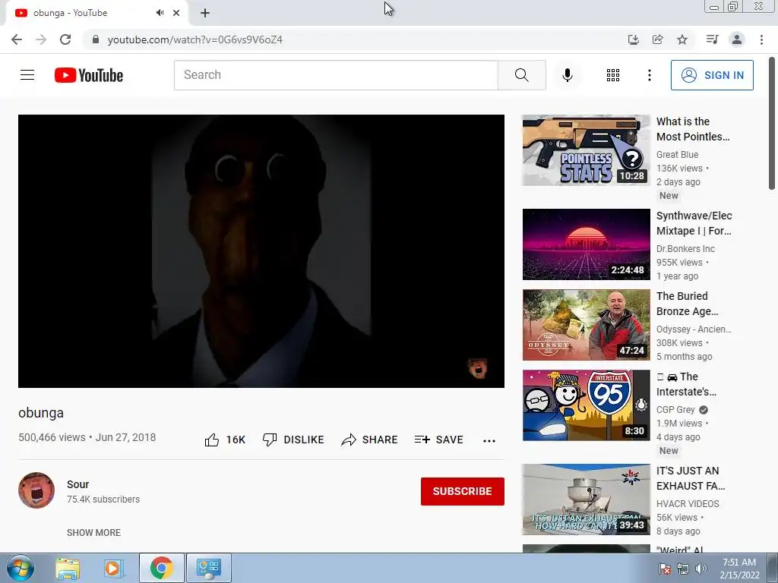Save the video to a playlist
The width and height of the screenshot is (778, 583).
pyautogui.click(x=439, y=440)
